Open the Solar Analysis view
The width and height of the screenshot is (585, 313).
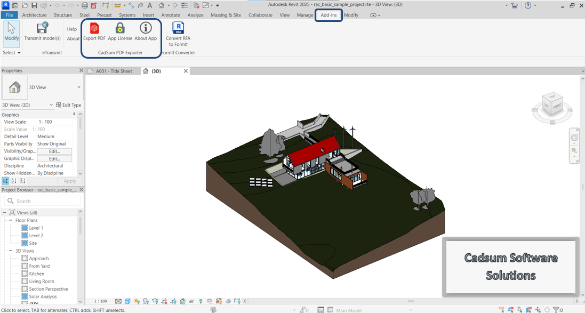tap(43, 296)
